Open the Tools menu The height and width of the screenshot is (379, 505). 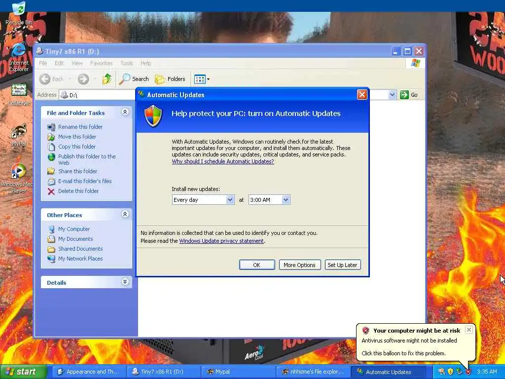click(127, 63)
